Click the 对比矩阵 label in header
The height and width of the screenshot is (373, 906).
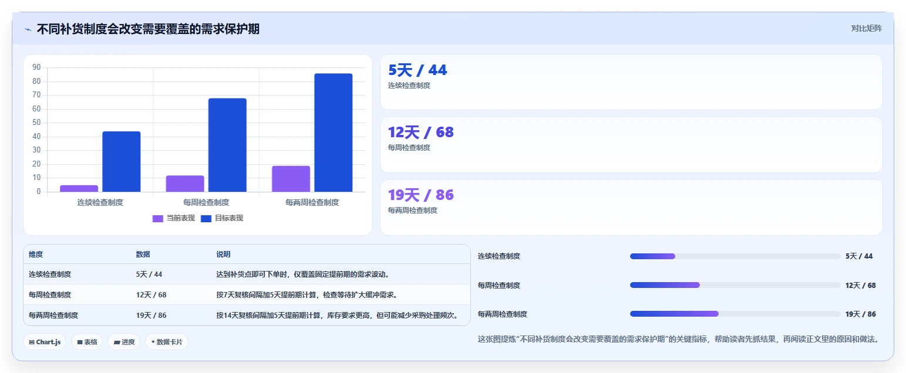pos(867,28)
